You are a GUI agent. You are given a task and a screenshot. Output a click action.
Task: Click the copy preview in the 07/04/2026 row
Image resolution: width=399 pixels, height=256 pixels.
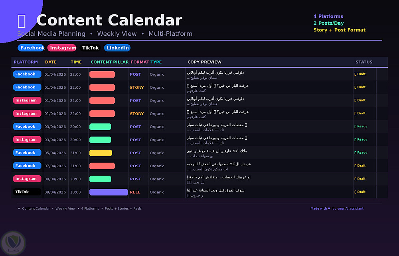coord(219,166)
